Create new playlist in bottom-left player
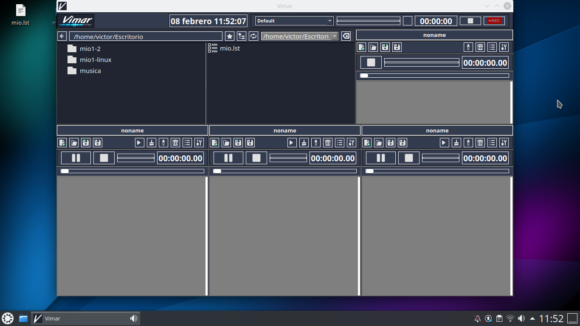 click(x=62, y=143)
